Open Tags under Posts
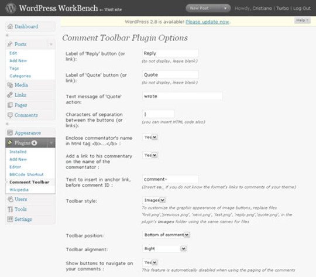 14,69
